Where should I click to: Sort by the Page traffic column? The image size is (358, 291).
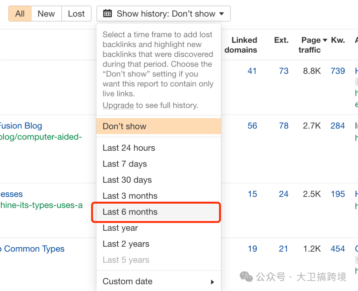click(x=311, y=45)
